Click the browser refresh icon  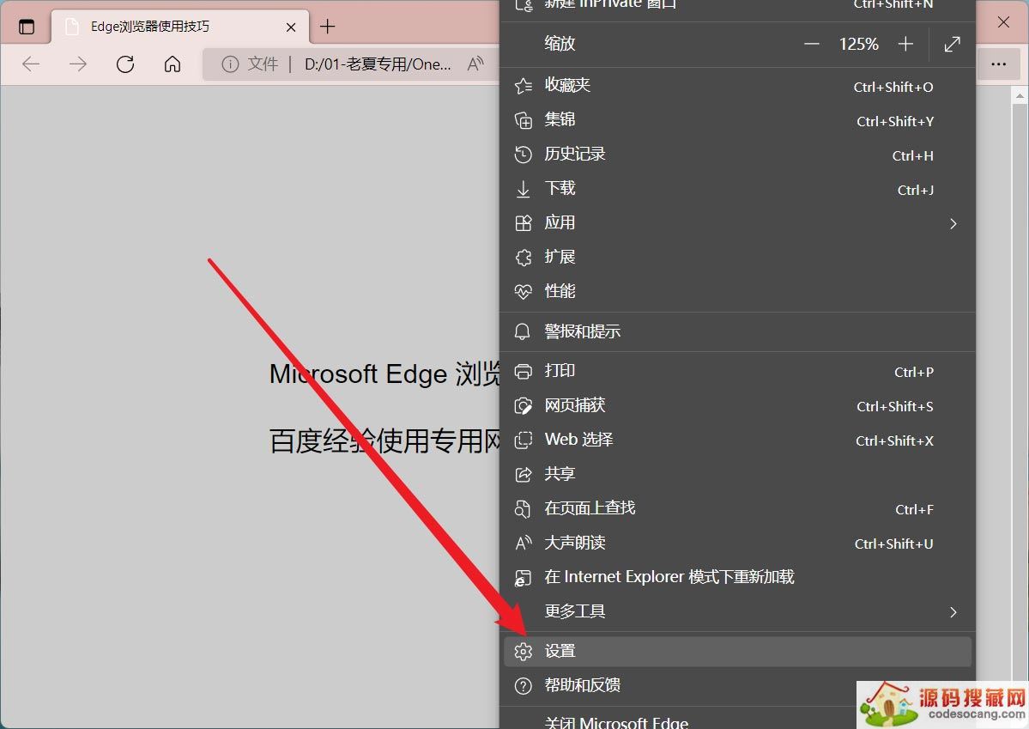[125, 64]
